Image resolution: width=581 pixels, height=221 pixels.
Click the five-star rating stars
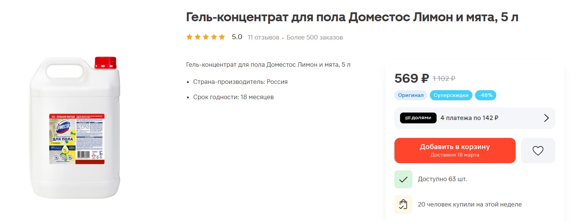pyautogui.click(x=206, y=37)
